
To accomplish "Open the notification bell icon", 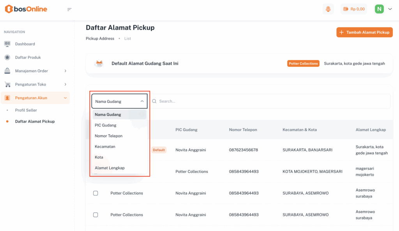I will (328, 9).
